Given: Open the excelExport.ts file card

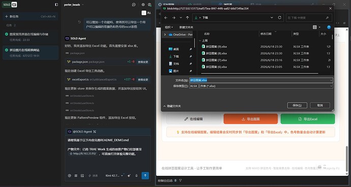Looking at the screenshot, I should pyautogui.click(x=108, y=79).
